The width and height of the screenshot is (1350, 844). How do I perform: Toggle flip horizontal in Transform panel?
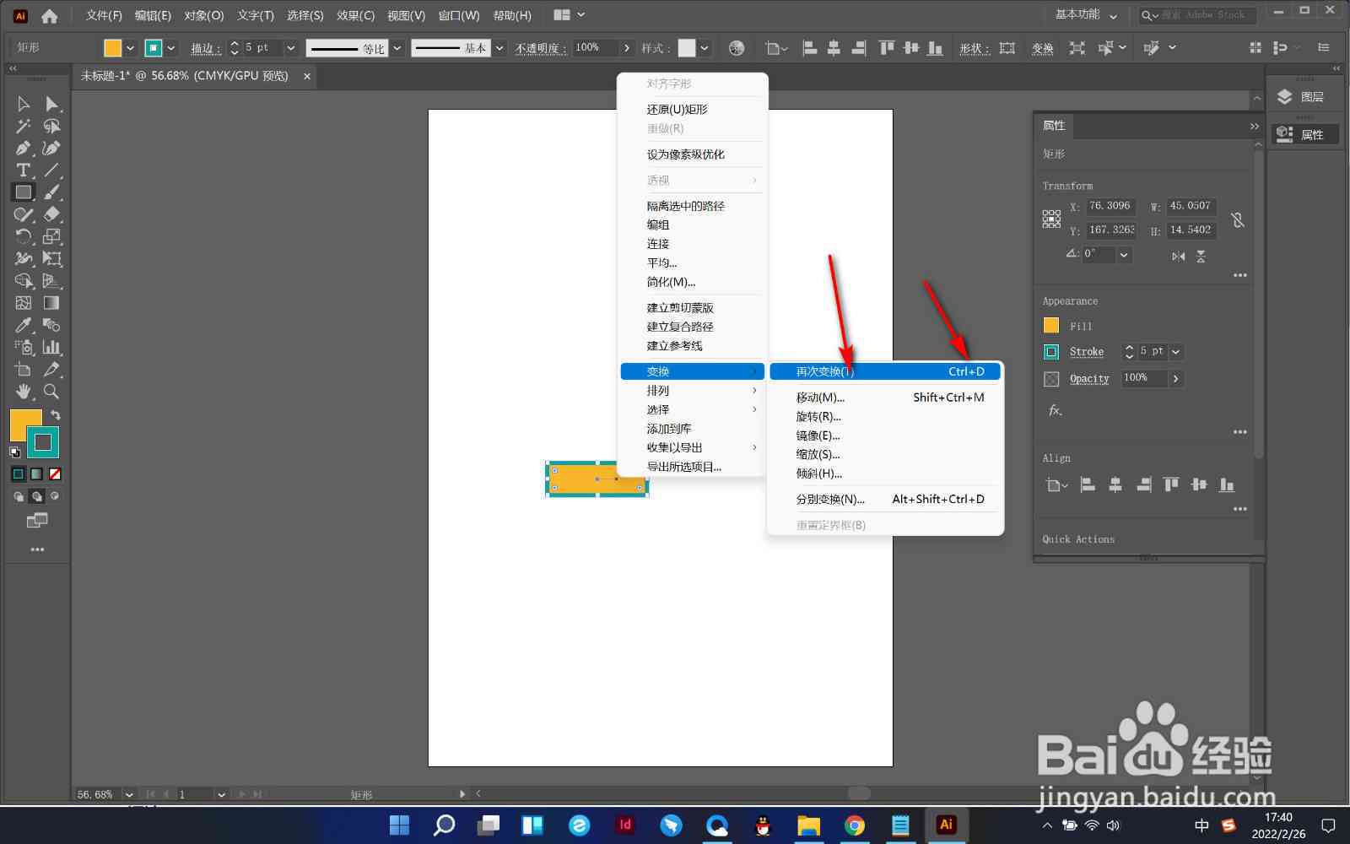(x=1179, y=256)
